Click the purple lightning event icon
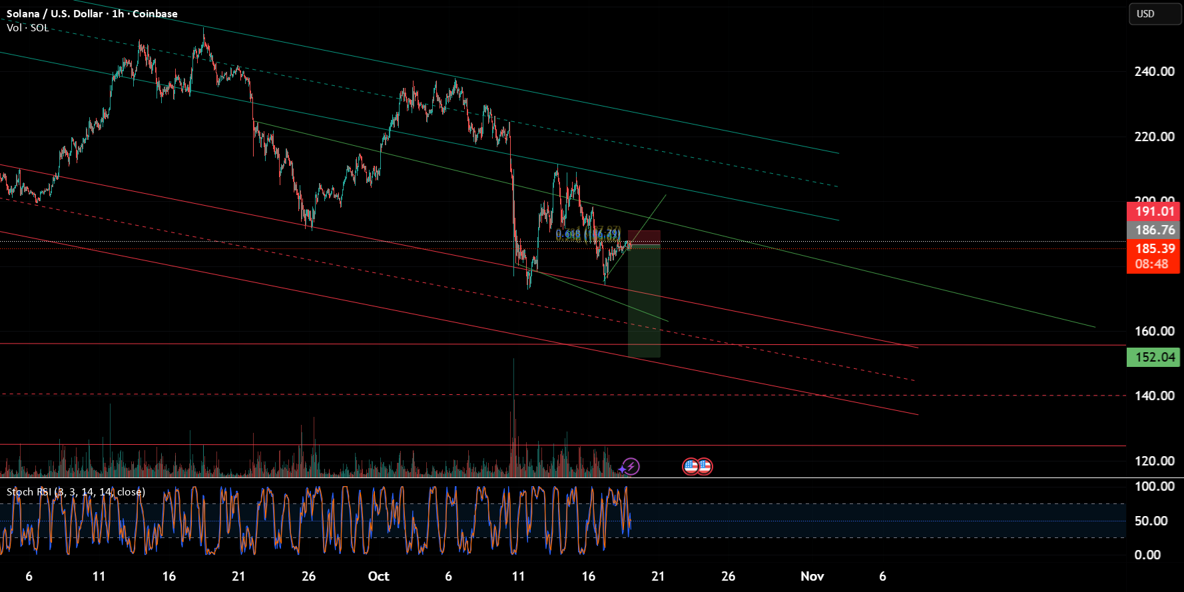This screenshot has height=592, width=1184. tap(630, 466)
